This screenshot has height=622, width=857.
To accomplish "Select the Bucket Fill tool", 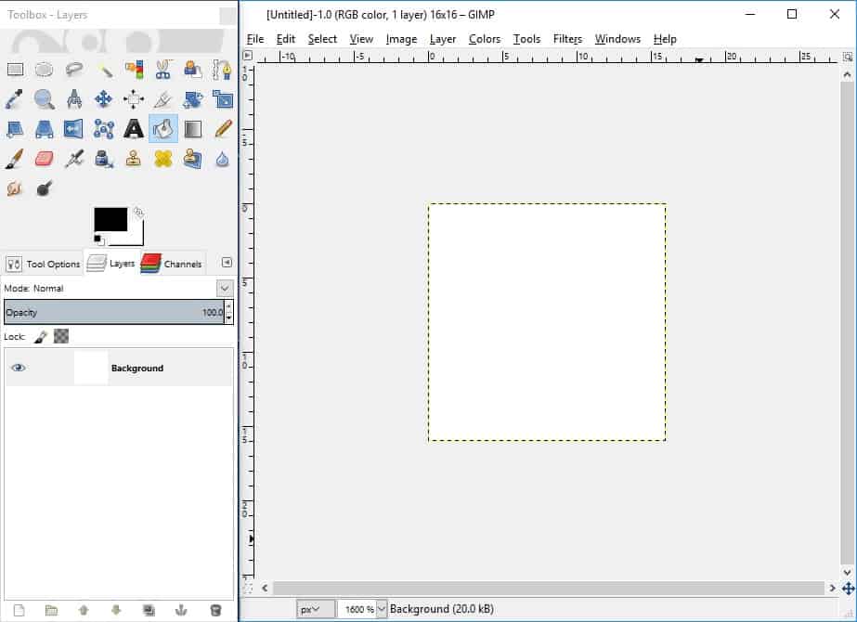I will pyautogui.click(x=162, y=129).
